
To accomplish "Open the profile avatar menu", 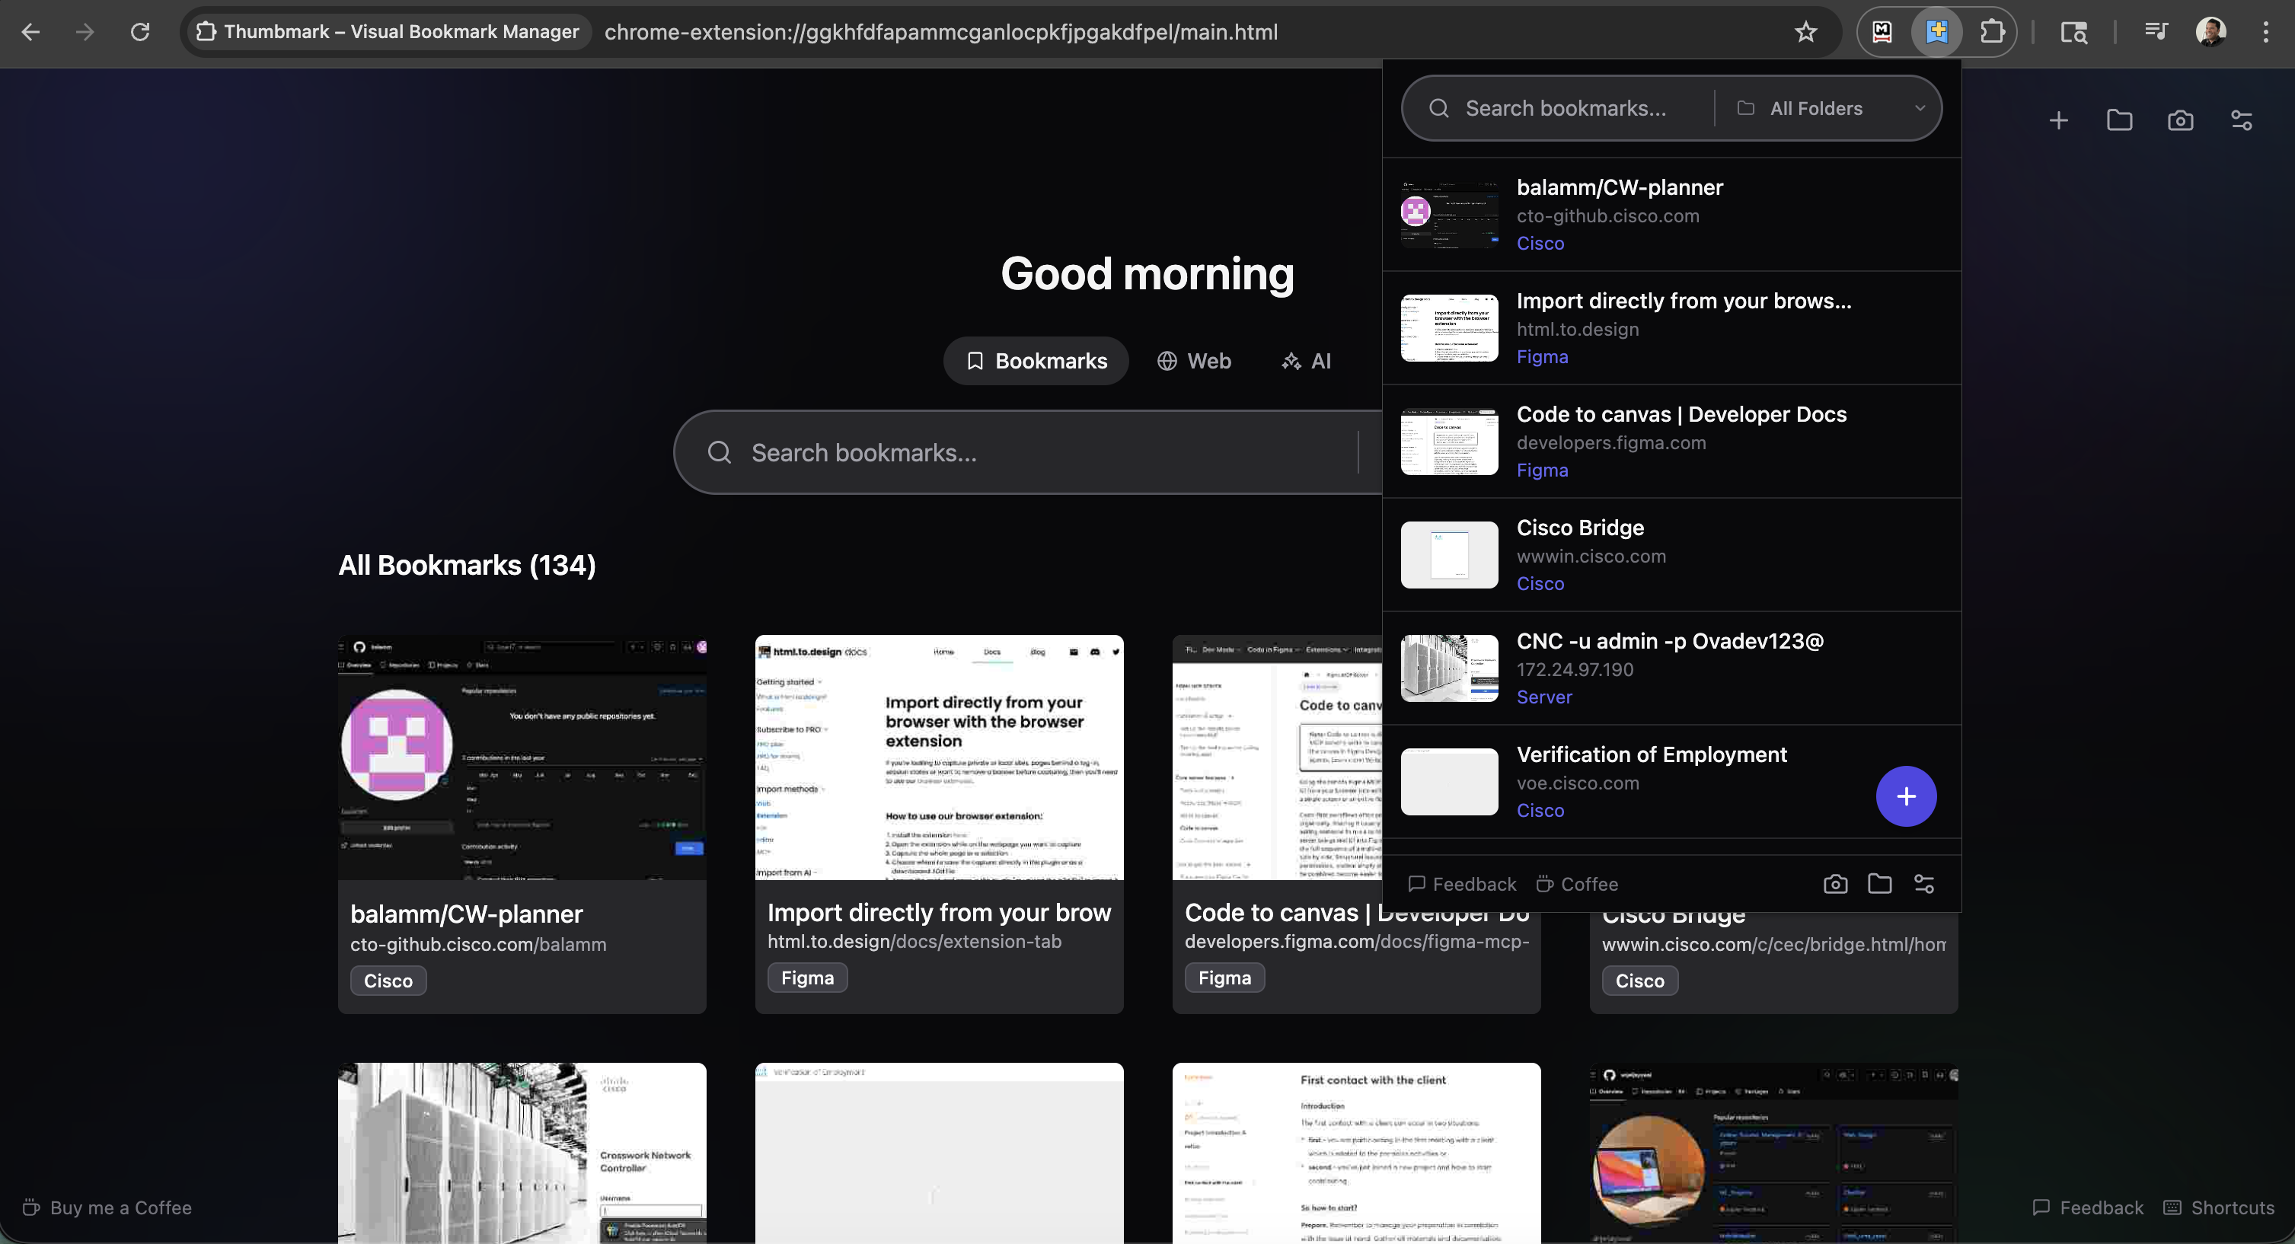I will (2210, 32).
